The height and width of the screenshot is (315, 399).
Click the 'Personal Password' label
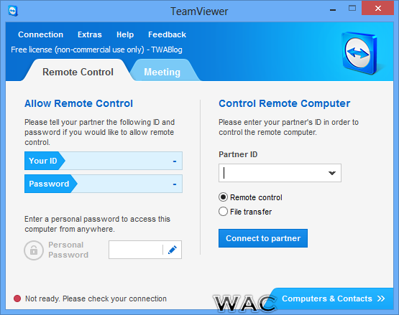[68, 250]
